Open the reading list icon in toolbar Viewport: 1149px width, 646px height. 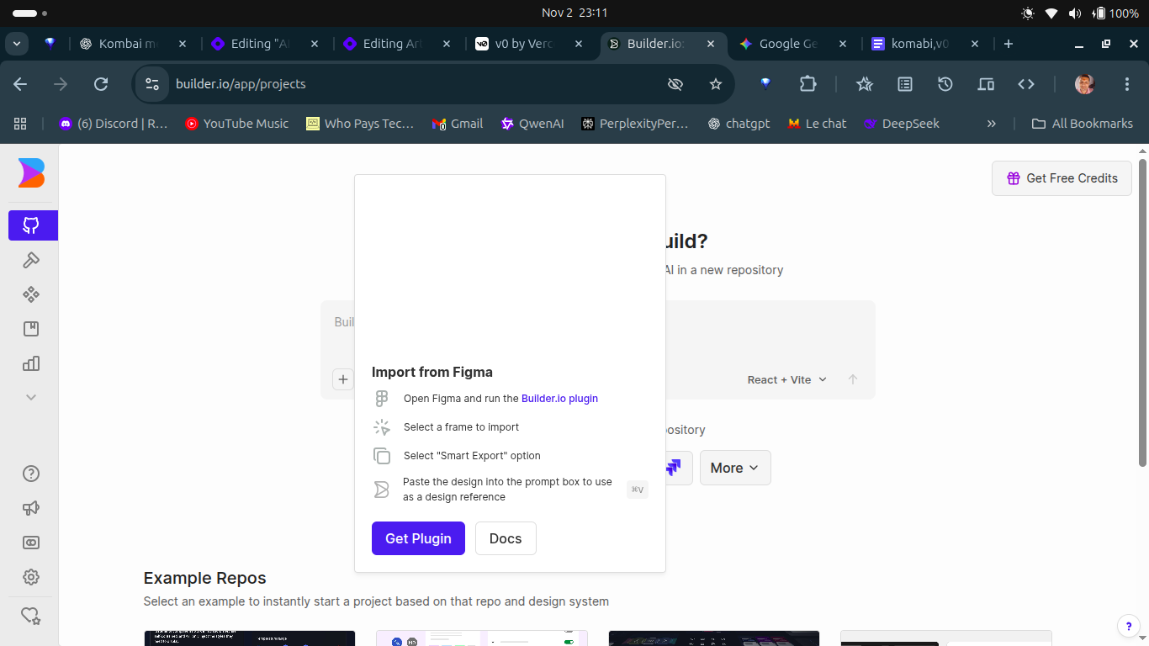(x=905, y=84)
